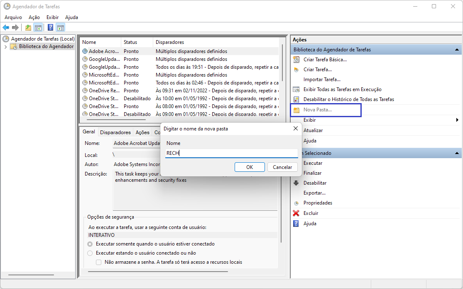This screenshot has height=289, width=463.
Task: Click the Back arrow toolbar icon
Action: [x=6, y=28]
